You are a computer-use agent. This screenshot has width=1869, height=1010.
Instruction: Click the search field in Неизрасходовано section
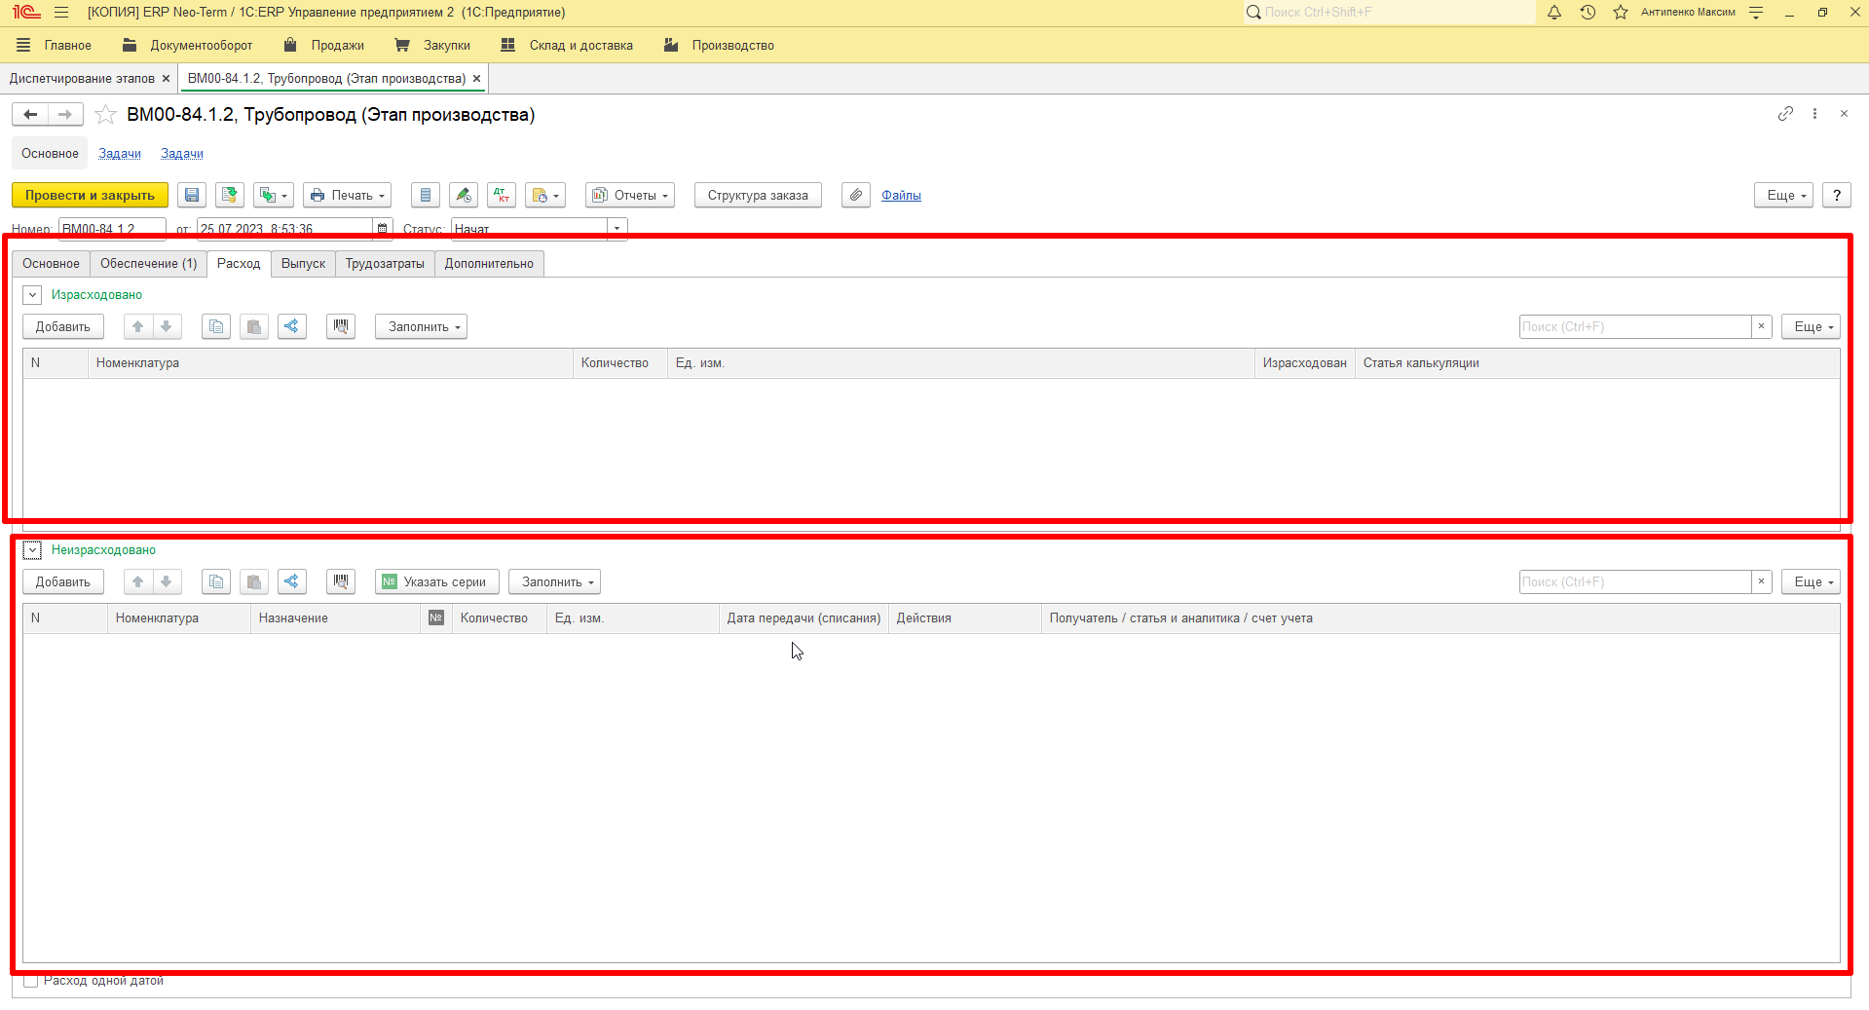click(1635, 582)
